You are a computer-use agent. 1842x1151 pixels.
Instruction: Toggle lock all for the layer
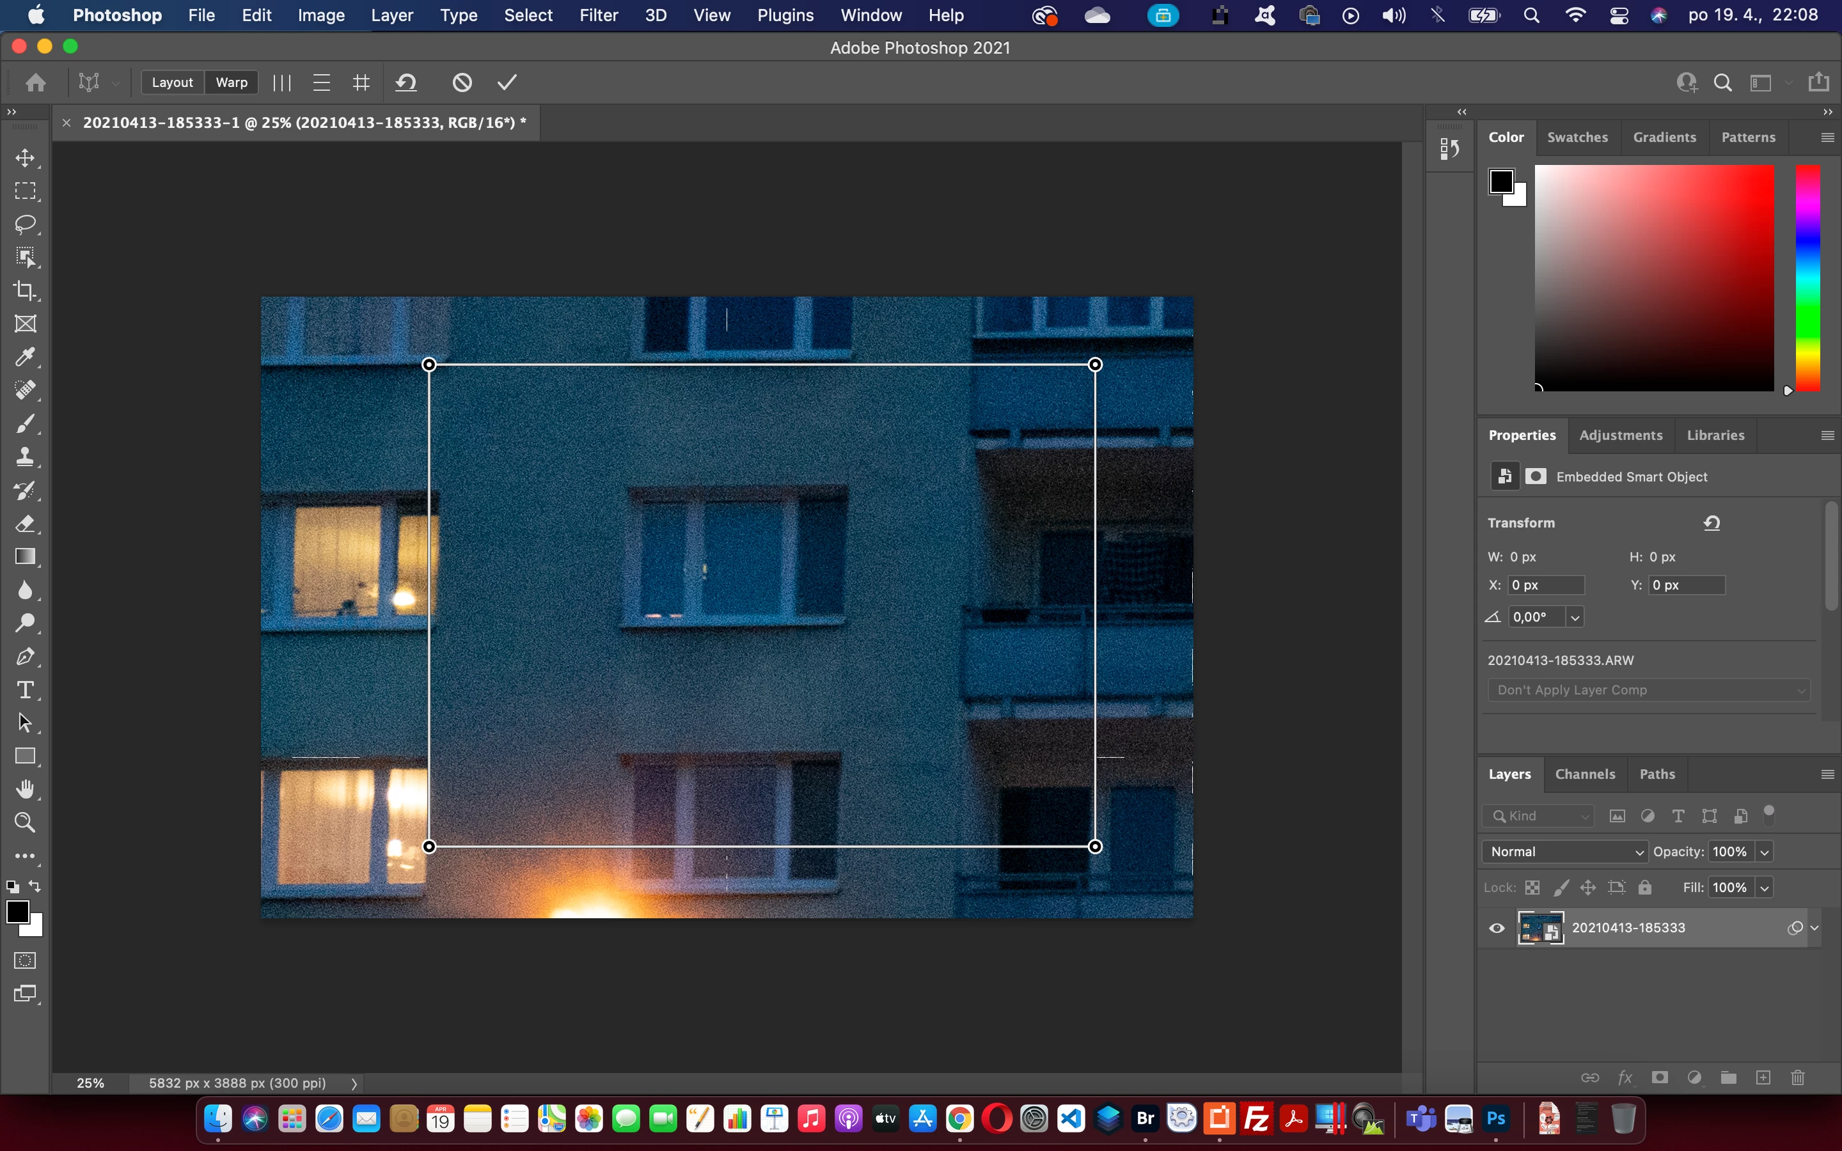pos(1645,888)
